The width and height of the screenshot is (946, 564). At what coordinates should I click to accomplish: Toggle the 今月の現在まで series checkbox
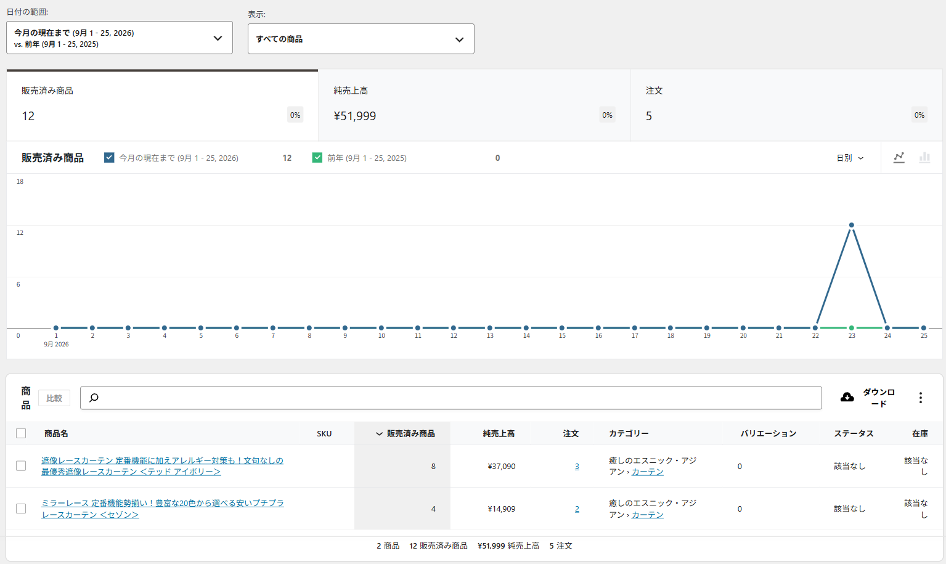(109, 158)
